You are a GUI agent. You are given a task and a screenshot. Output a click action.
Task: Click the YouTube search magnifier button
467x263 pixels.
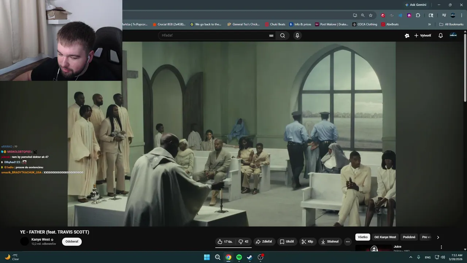(x=282, y=35)
